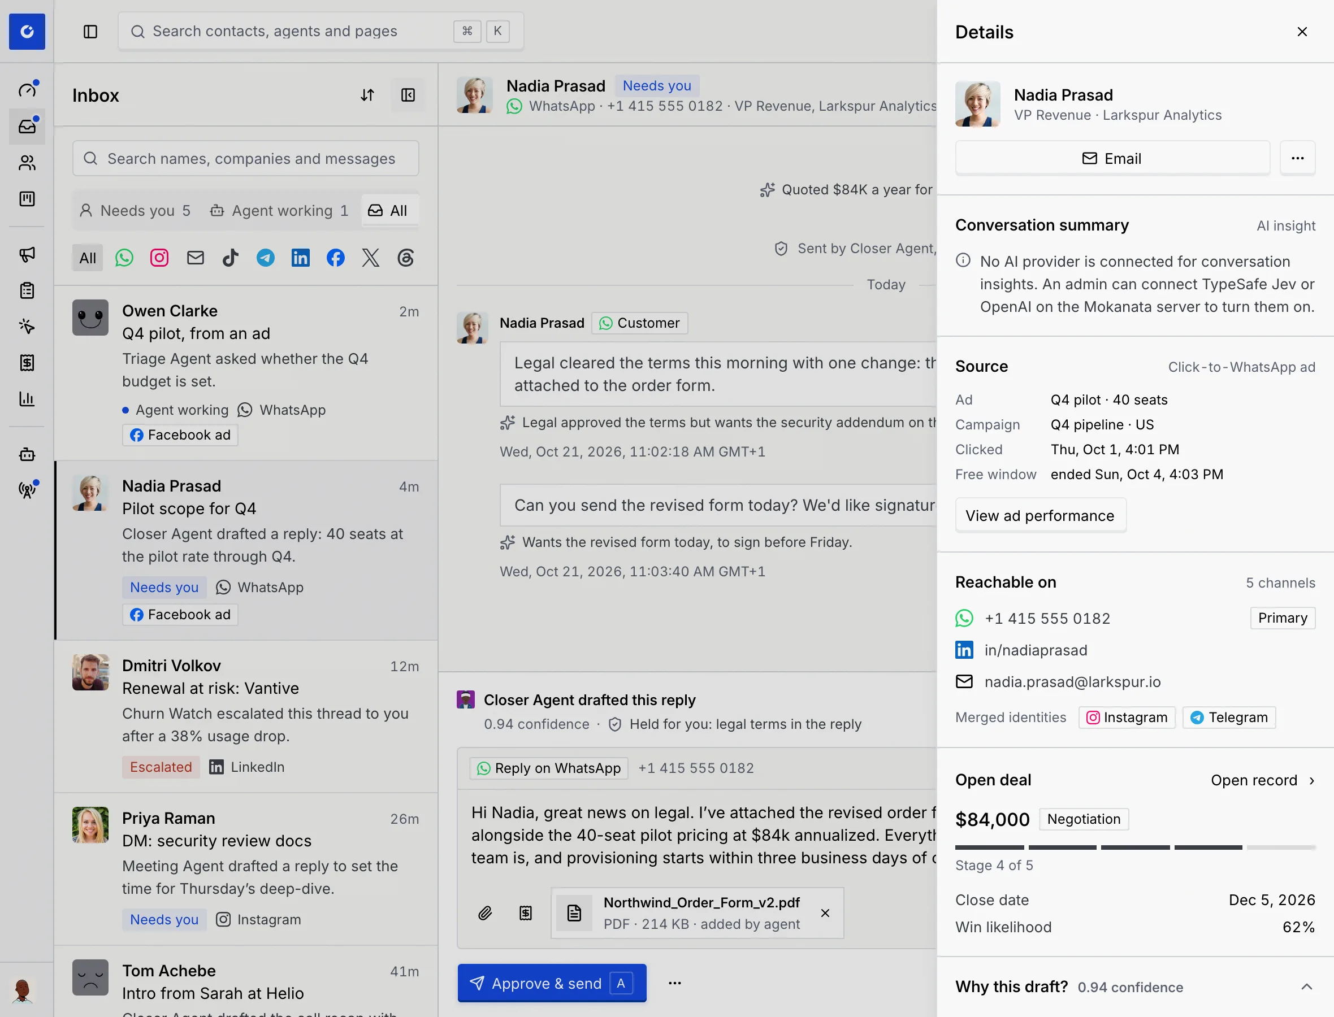Collapse the Why this draft section
This screenshot has width=1334, height=1017.
coord(1307,986)
